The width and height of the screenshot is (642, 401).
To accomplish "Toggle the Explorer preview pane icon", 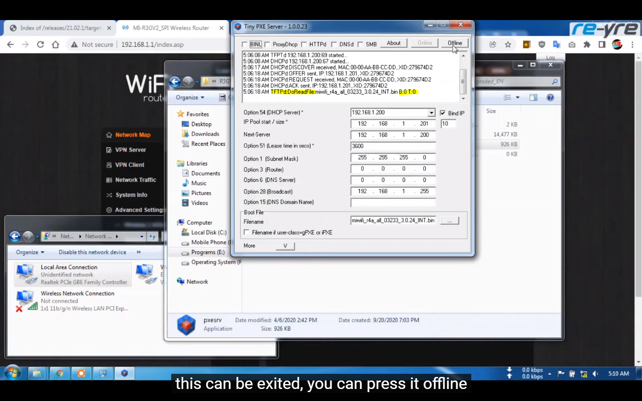I will pyautogui.click(x=533, y=98).
